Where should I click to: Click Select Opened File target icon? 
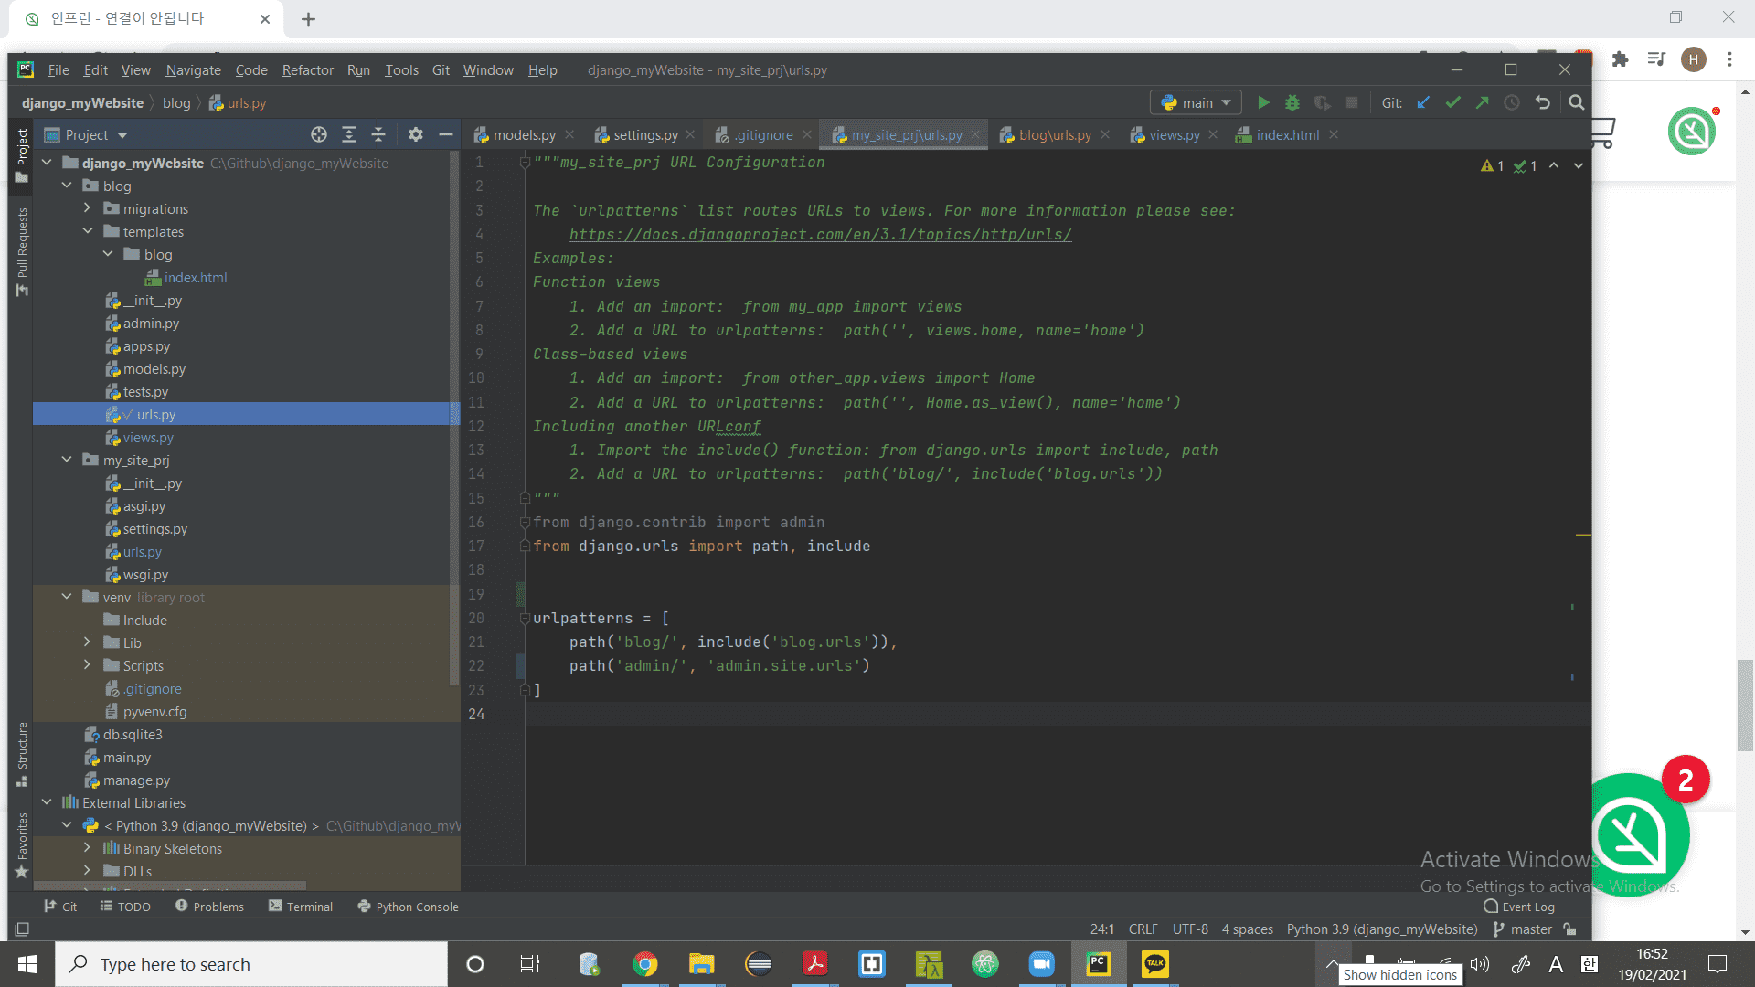coord(319,135)
